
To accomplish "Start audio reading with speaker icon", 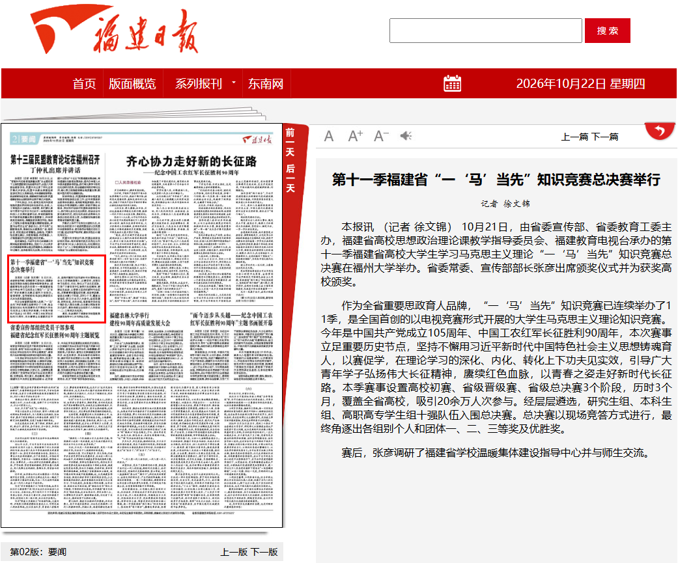I will click(x=406, y=136).
